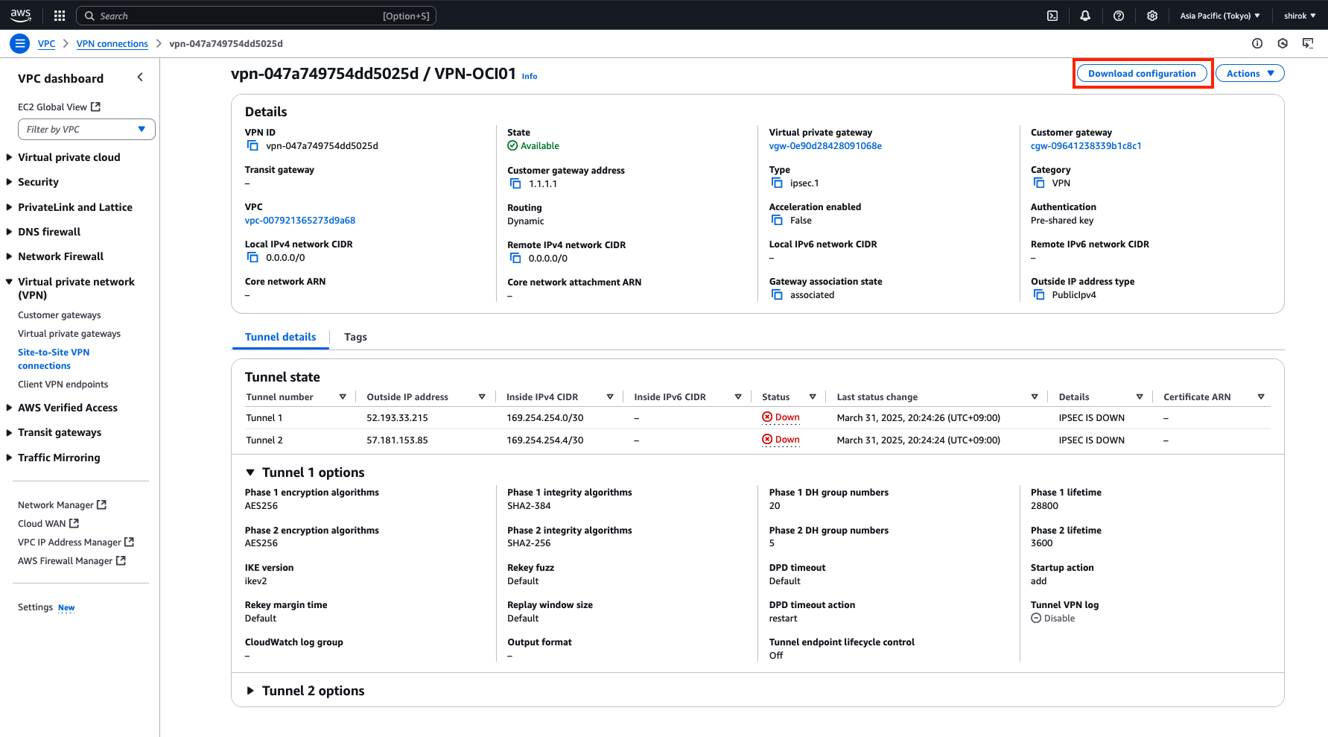
Task: View notifications via the bell icon
Action: coord(1085,15)
